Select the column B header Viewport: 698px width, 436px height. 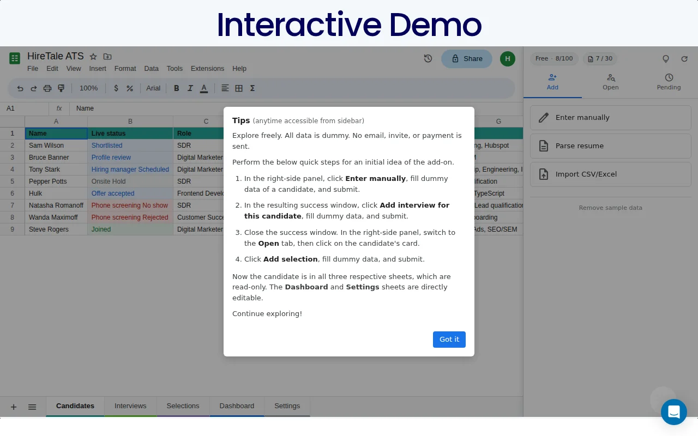click(130, 122)
